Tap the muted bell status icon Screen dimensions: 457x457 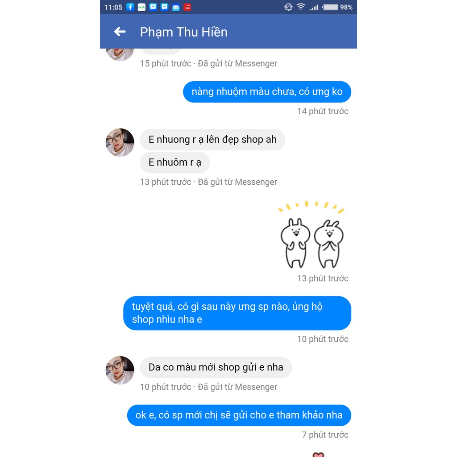coord(288,7)
